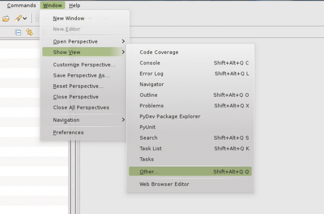Choose New Window from Window menu
Screen dimensions: 324x214
point(68,18)
